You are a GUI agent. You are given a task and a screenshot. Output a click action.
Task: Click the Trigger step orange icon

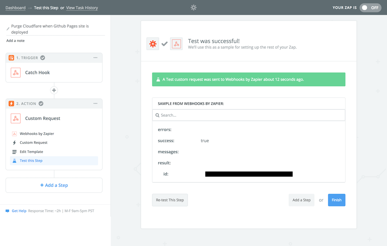click(11, 58)
